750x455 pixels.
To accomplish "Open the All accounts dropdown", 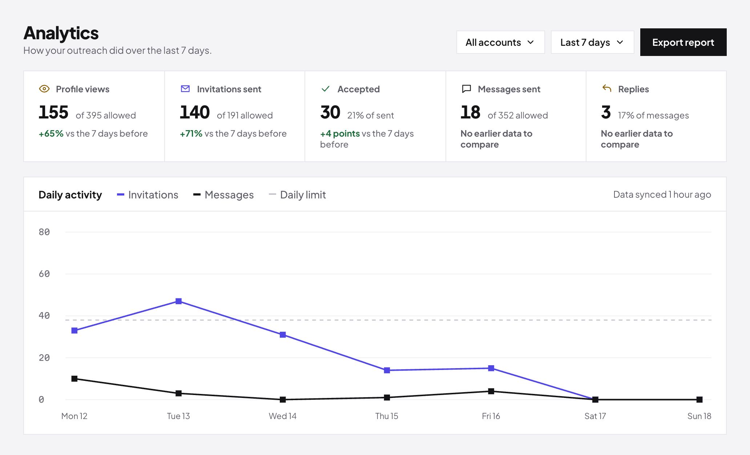I will coord(500,42).
